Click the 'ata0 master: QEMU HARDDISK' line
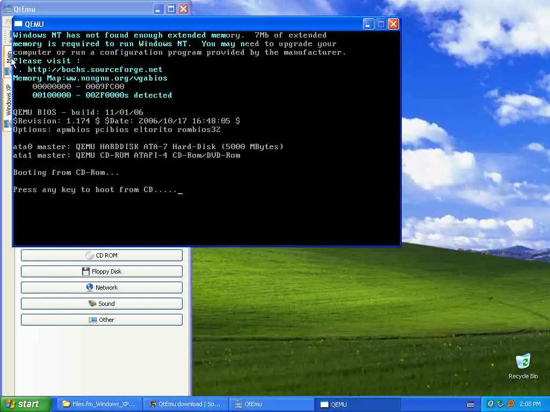Screen dimensions: 550x412 [x=148, y=146]
